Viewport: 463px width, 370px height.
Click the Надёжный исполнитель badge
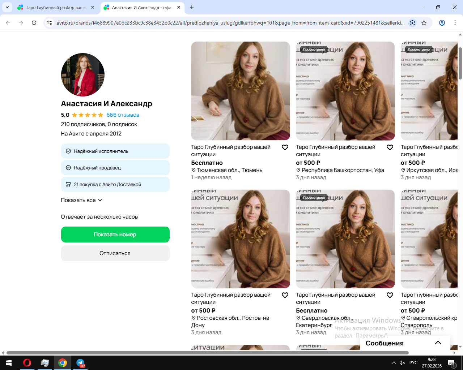pyautogui.click(x=115, y=151)
